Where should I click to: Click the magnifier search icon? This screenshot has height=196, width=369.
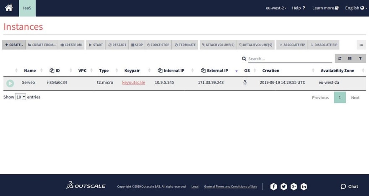(244, 59)
